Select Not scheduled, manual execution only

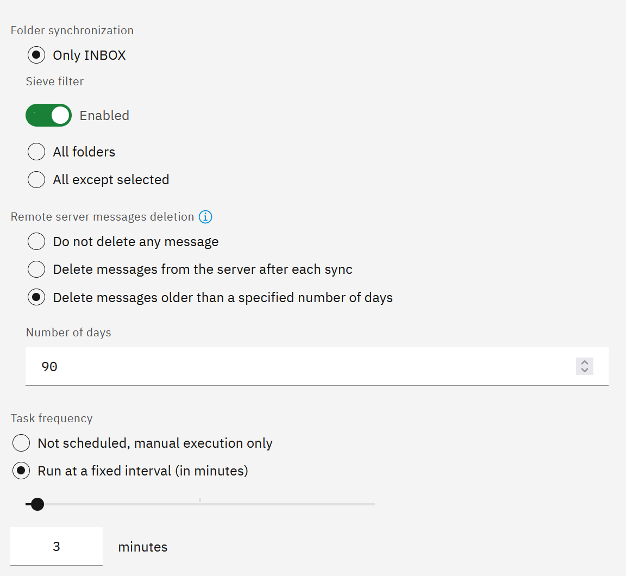click(x=21, y=443)
